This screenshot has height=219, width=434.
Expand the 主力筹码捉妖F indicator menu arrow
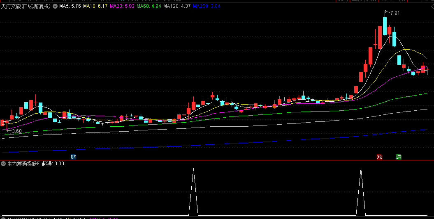point(3,164)
